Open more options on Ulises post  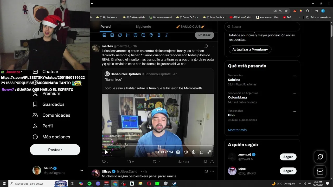[212, 171]
